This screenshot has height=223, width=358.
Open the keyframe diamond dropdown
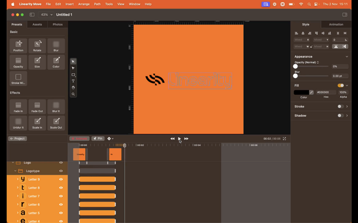point(110,138)
